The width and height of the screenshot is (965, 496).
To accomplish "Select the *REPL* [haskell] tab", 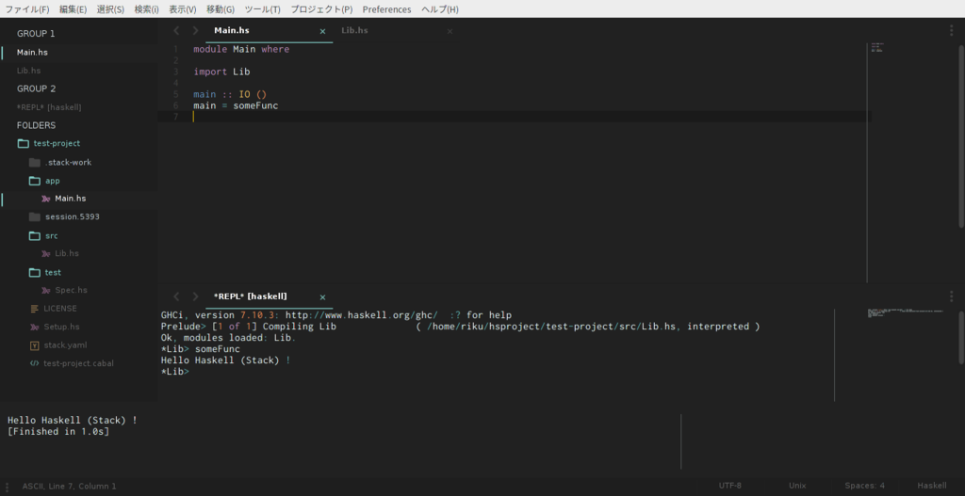I will [269, 296].
